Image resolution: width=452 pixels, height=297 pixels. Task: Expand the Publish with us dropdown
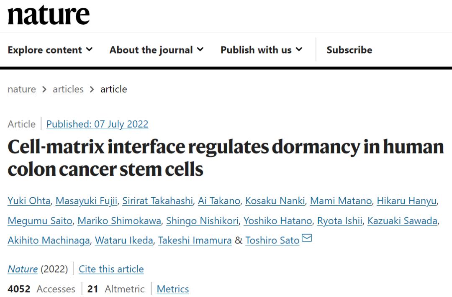[261, 50]
